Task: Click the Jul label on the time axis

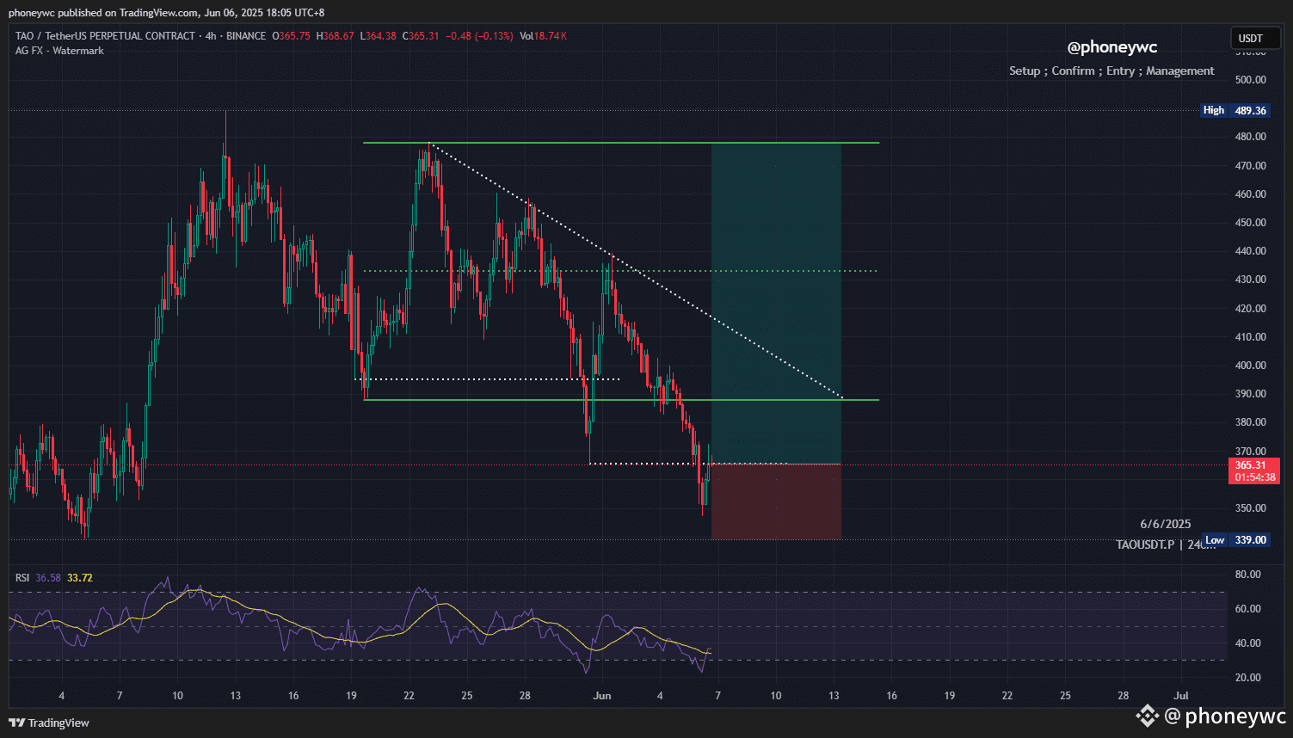Action: coord(1181,696)
